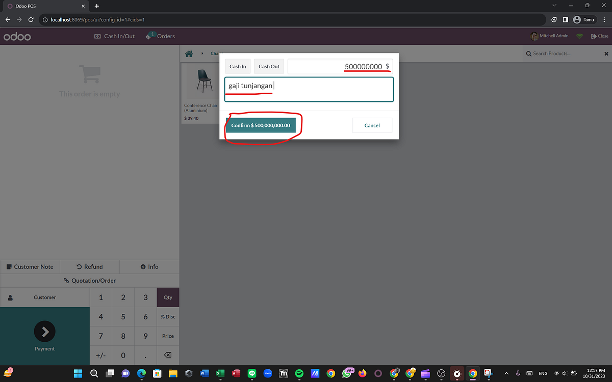The width and height of the screenshot is (612, 382).
Task: Confirm the $500,000,000.00 cash entry
Action: (262, 125)
